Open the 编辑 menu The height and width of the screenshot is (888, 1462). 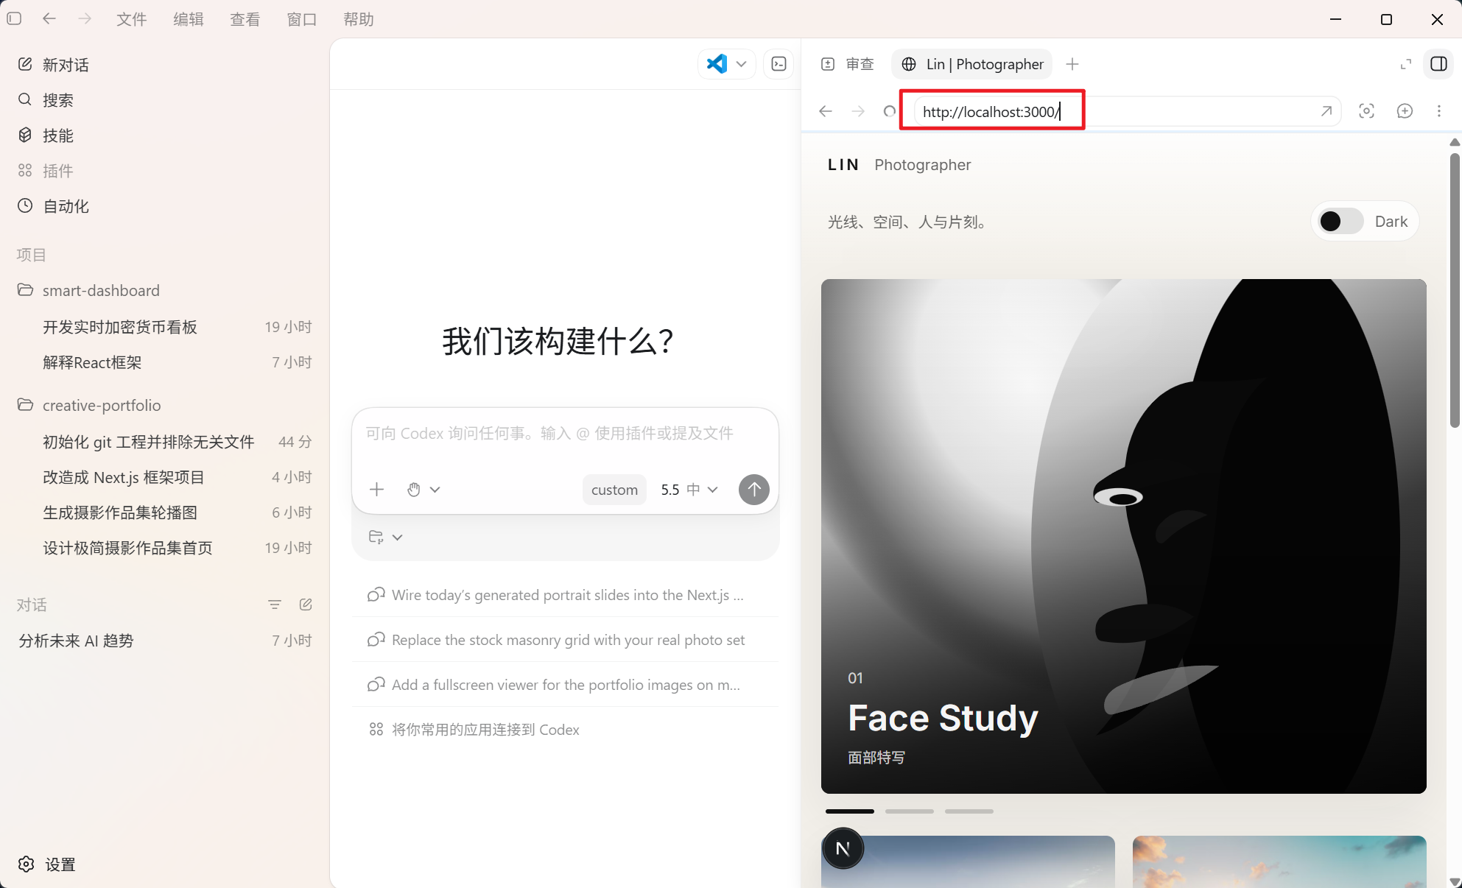[x=189, y=19]
